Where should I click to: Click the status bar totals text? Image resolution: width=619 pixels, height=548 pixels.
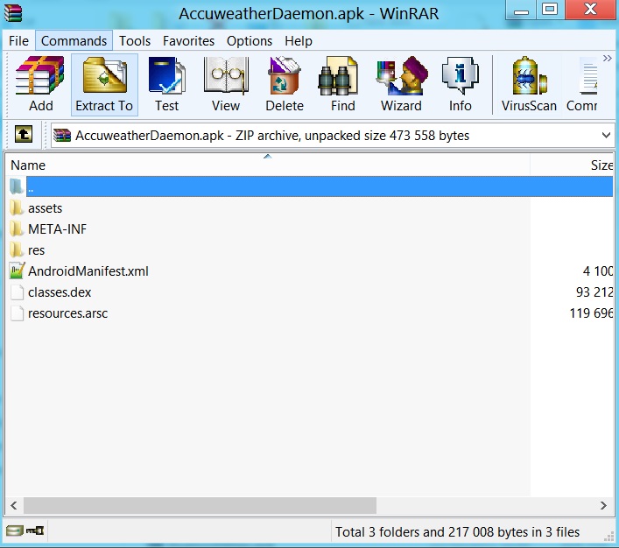[457, 532]
